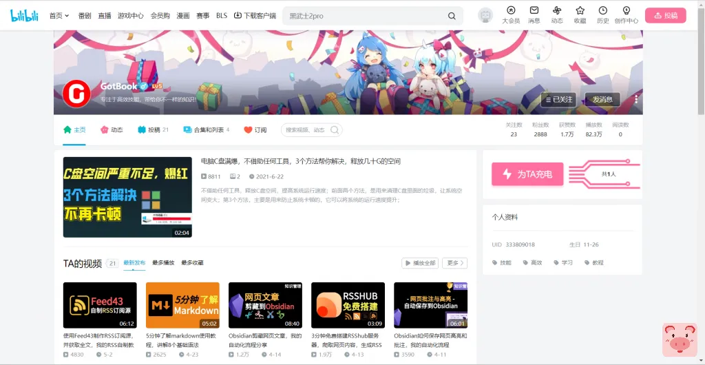Click the bilibili logo
Viewport: 705px width, 365px height.
coord(24,15)
